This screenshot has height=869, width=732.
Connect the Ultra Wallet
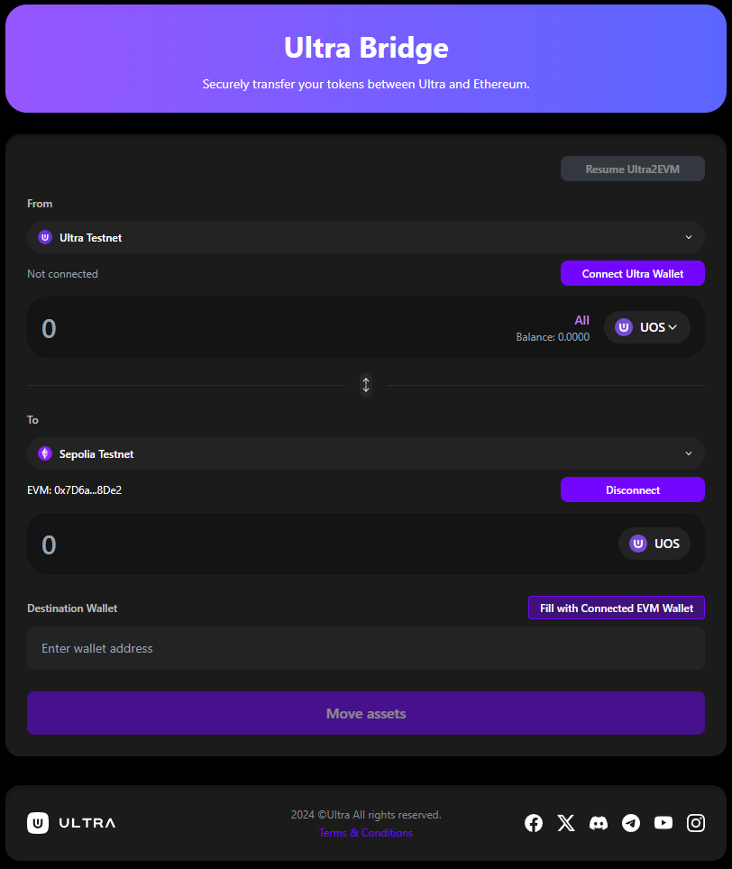632,273
